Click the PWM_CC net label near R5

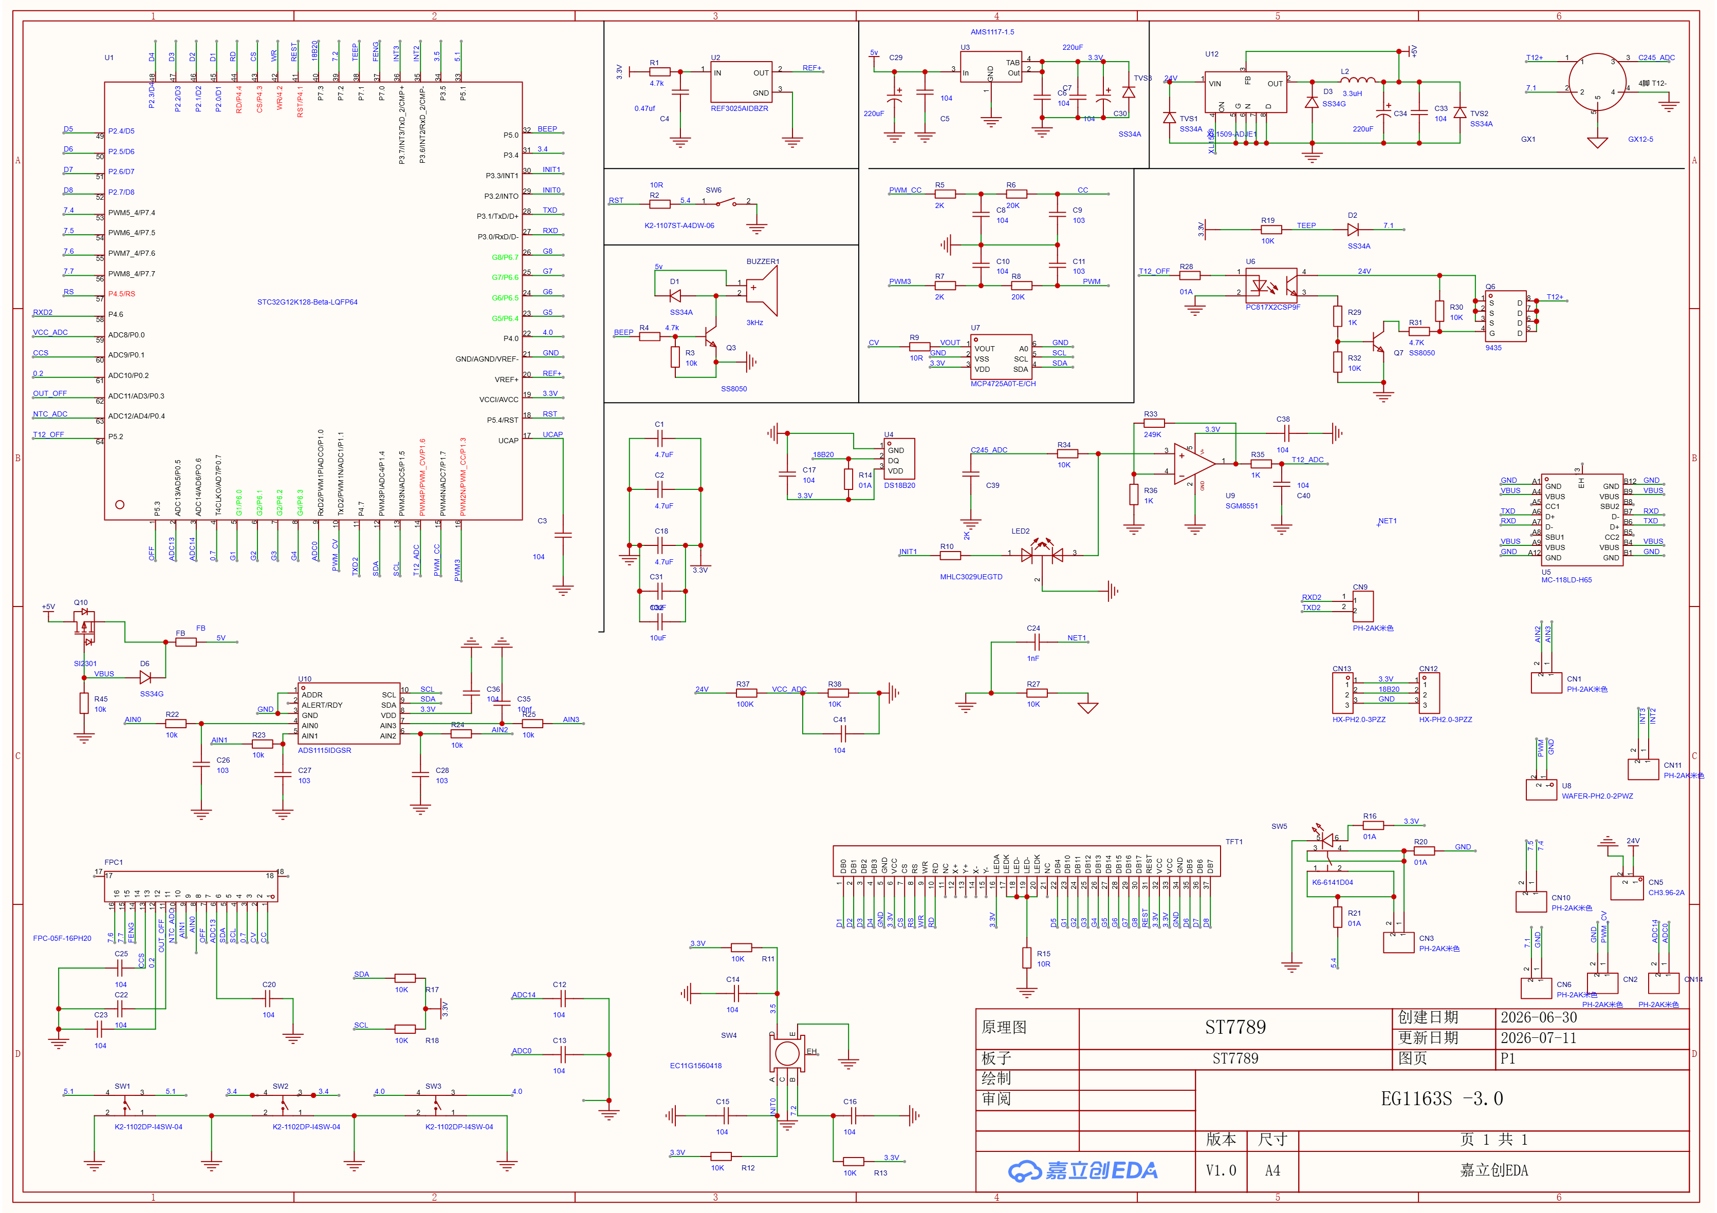[x=905, y=190]
